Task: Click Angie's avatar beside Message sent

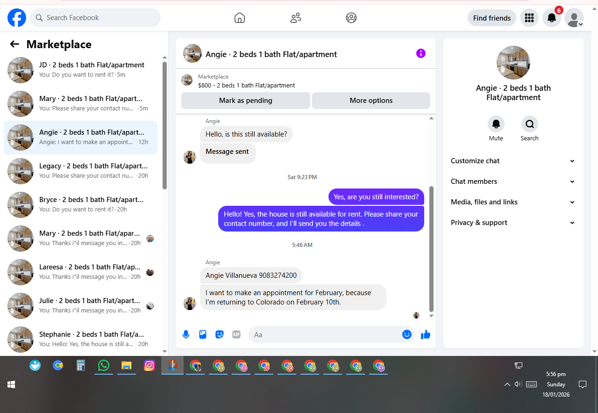Action: point(190,157)
